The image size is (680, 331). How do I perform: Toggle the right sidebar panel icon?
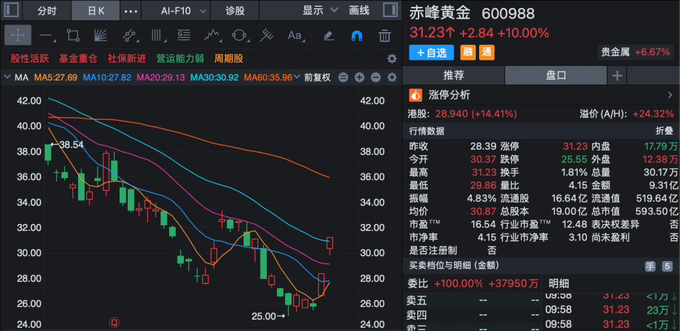point(390,11)
